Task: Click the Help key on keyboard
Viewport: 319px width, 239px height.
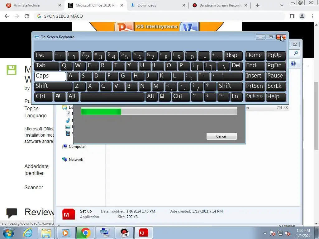Action: [x=276, y=97]
